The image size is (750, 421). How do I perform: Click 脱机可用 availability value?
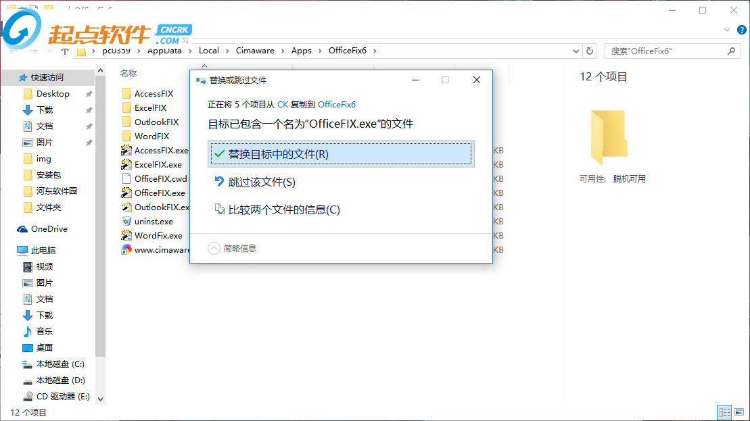[630, 178]
